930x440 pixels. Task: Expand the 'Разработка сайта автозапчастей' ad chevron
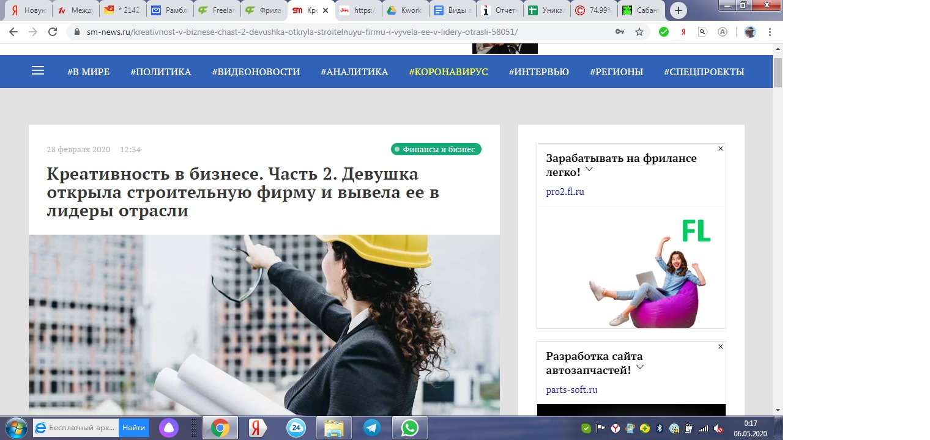point(640,367)
